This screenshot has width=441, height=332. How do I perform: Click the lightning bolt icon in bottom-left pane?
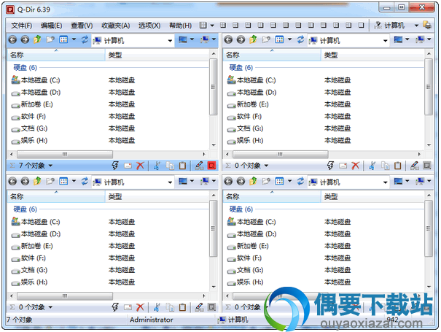(114, 307)
